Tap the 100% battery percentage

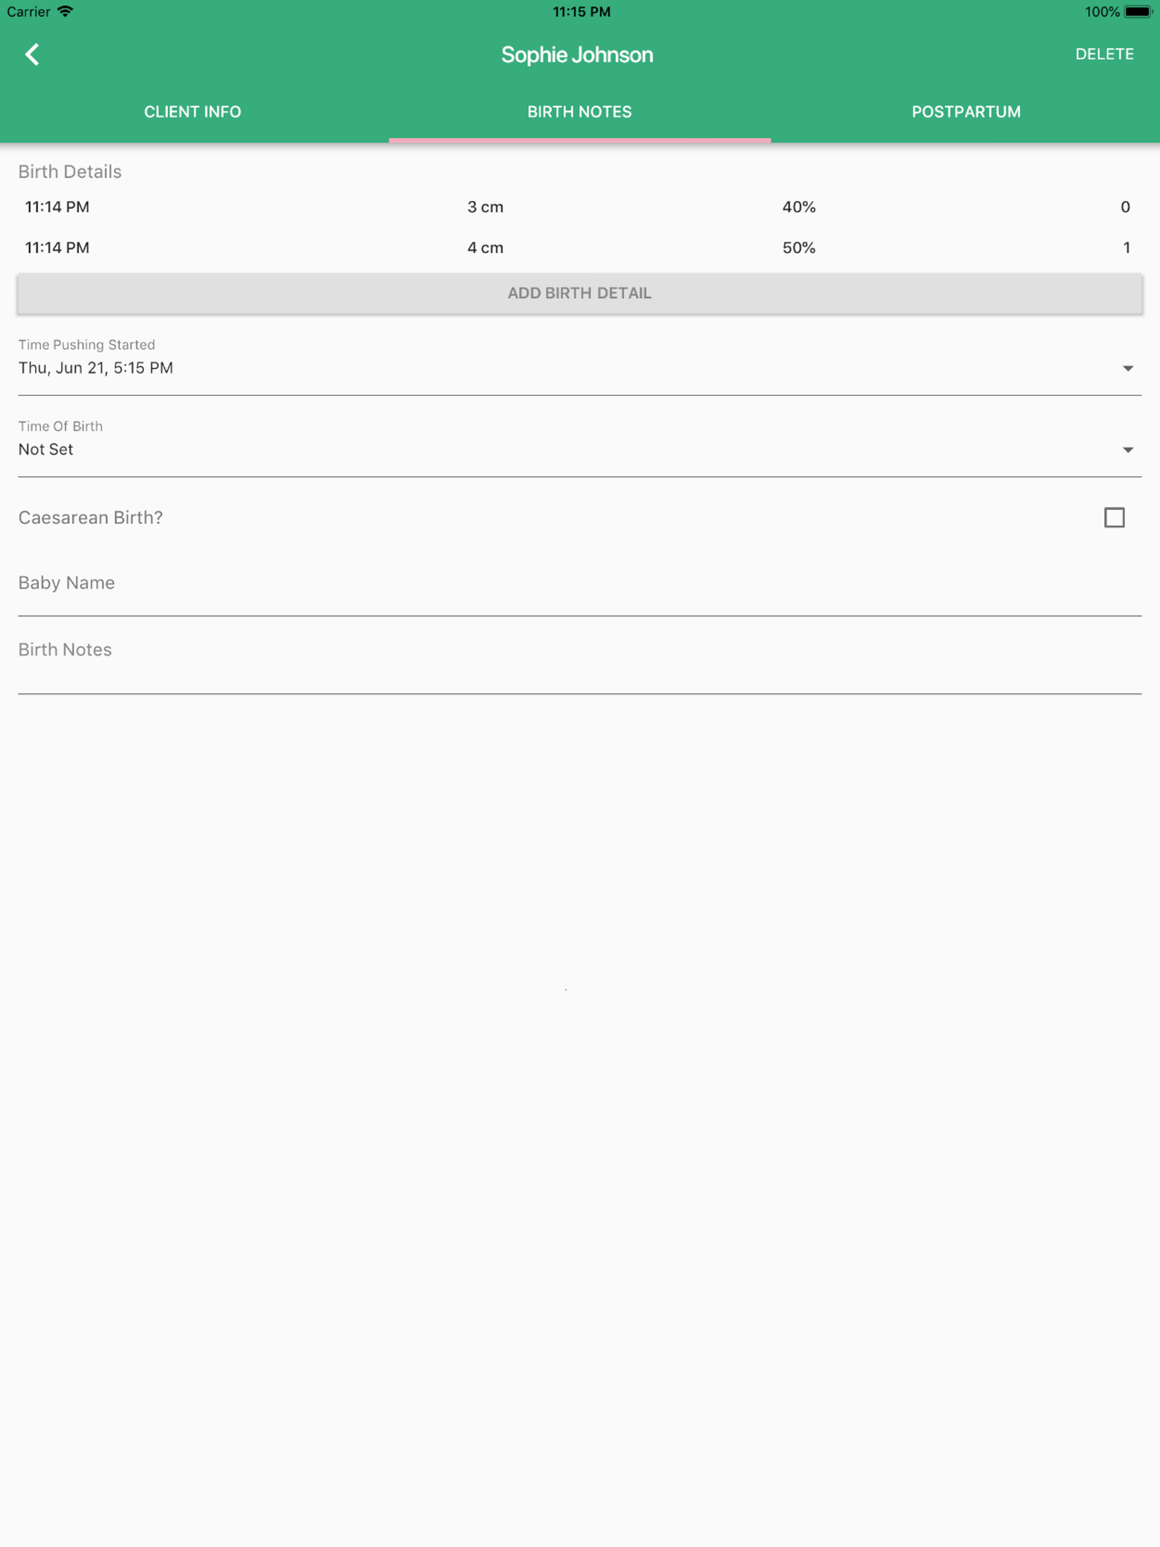1102,12
